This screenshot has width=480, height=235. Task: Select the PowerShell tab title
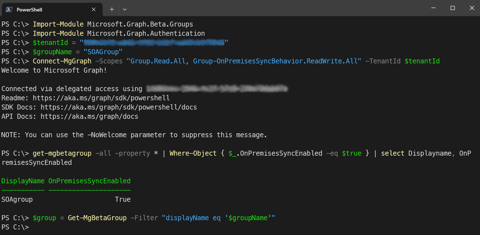[29, 10]
